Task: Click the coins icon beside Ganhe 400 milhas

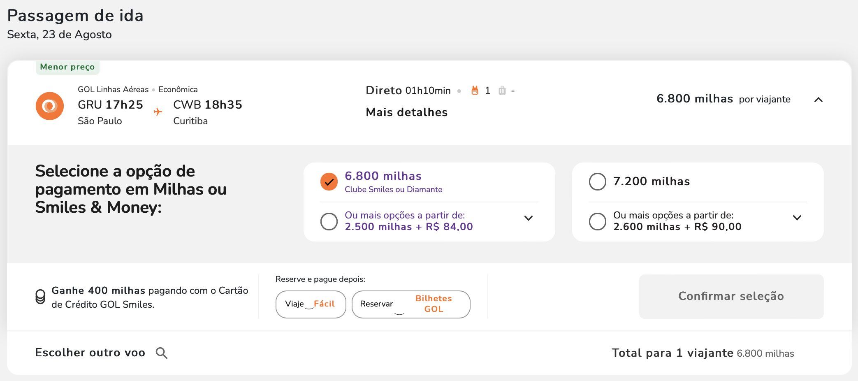Action: tap(40, 297)
